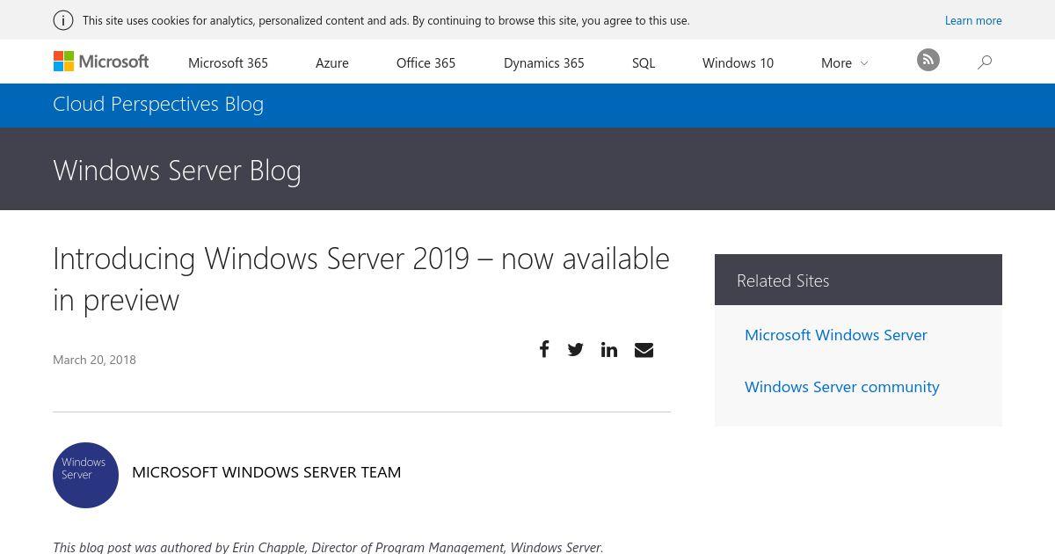Open the Windows Server Blog heading
Image resolution: width=1055 pixels, height=554 pixels.
[x=177, y=170]
